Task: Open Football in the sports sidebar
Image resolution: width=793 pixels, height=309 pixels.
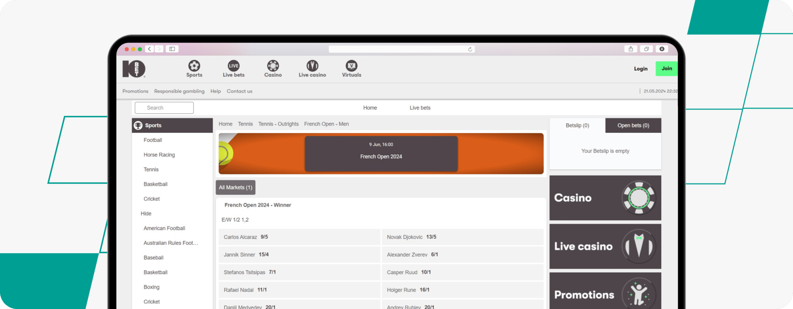Action: pos(153,140)
